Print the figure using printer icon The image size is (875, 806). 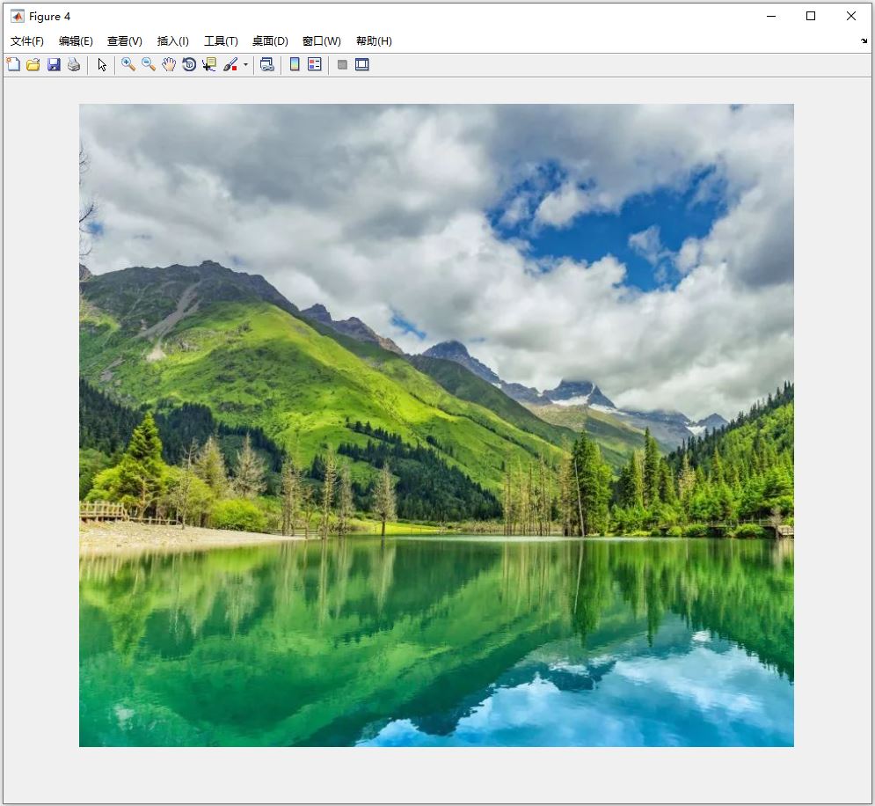pyautogui.click(x=74, y=65)
